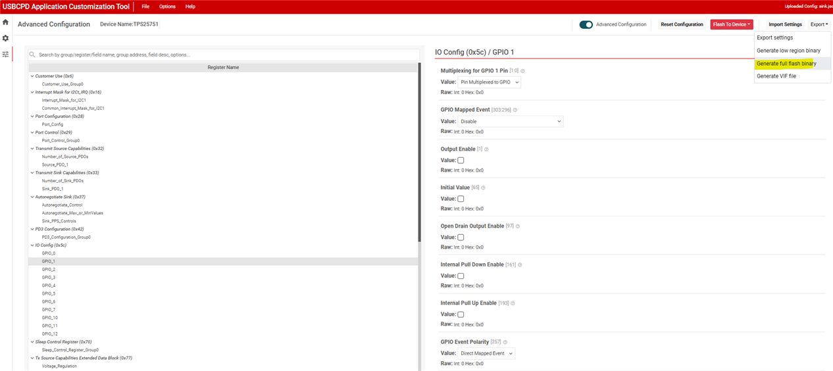
Task: Show help icon for GPIO Mapped Event
Action: tap(515, 110)
